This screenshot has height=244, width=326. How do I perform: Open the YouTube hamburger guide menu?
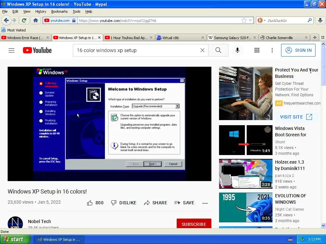(x=11, y=50)
